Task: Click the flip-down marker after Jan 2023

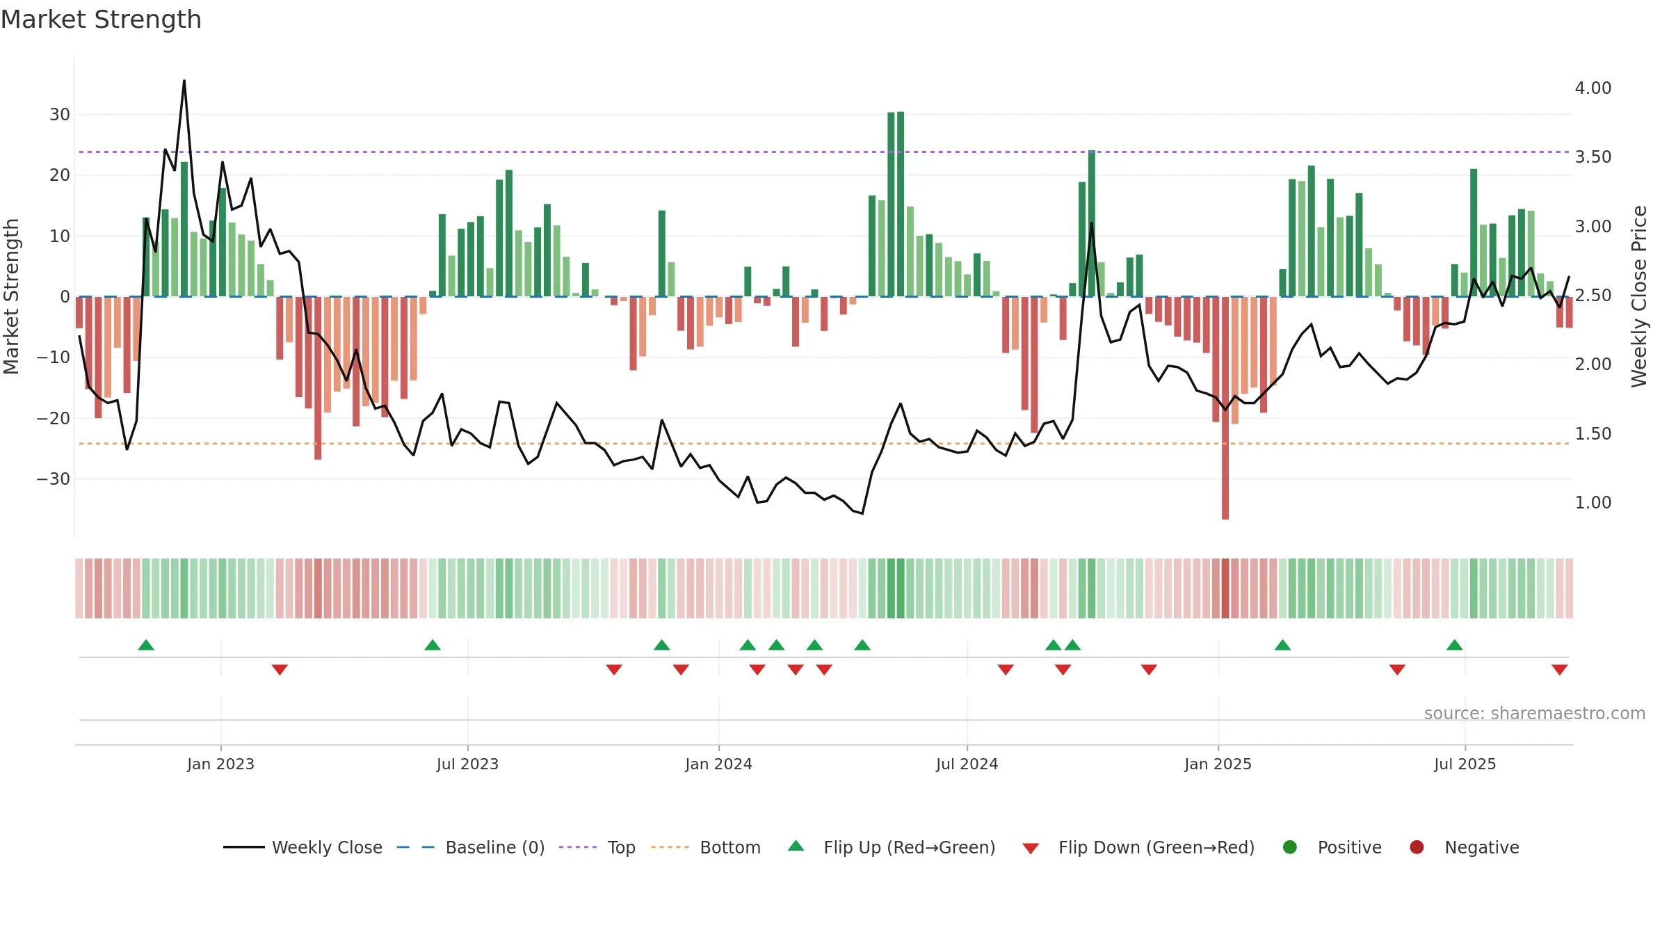Action: pyautogui.click(x=280, y=669)
